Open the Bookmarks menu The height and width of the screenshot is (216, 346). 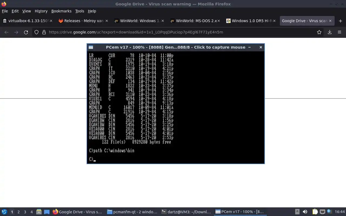tap(61, 11)
